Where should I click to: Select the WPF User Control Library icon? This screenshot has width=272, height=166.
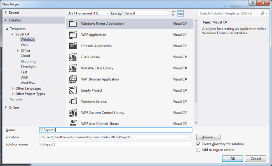(73, 123)
